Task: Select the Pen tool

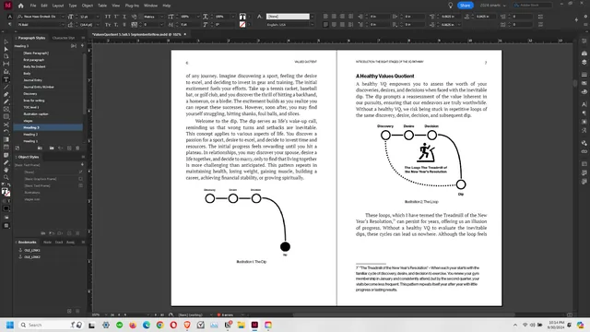Action: point(6,94)
